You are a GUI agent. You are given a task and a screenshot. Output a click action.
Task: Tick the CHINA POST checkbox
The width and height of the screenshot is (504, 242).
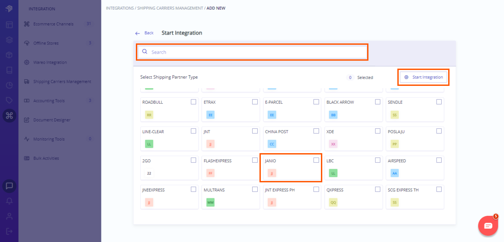(x=316, y=131)
